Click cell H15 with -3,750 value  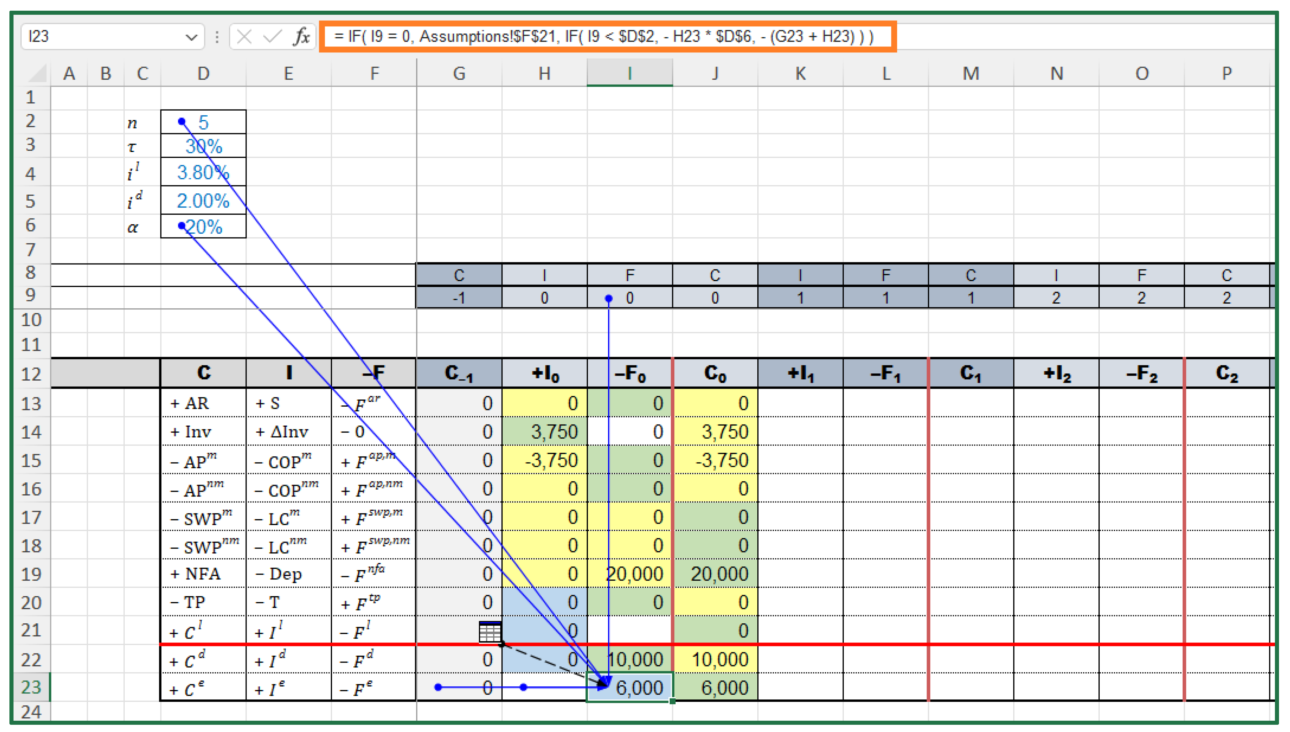point(544,460)
